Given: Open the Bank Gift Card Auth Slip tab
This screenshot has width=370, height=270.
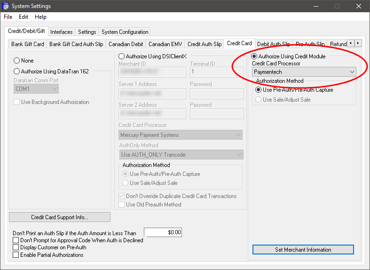Looking at the screenshot, I should [x=76, y=44].
